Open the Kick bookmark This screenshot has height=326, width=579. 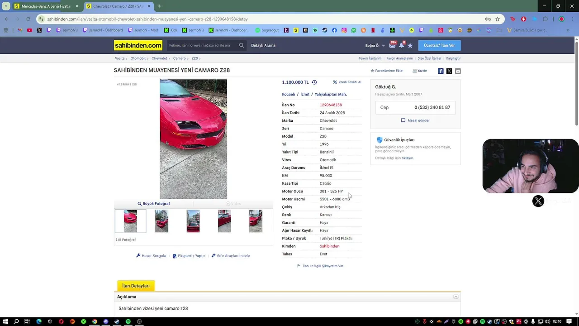[171, 30]
